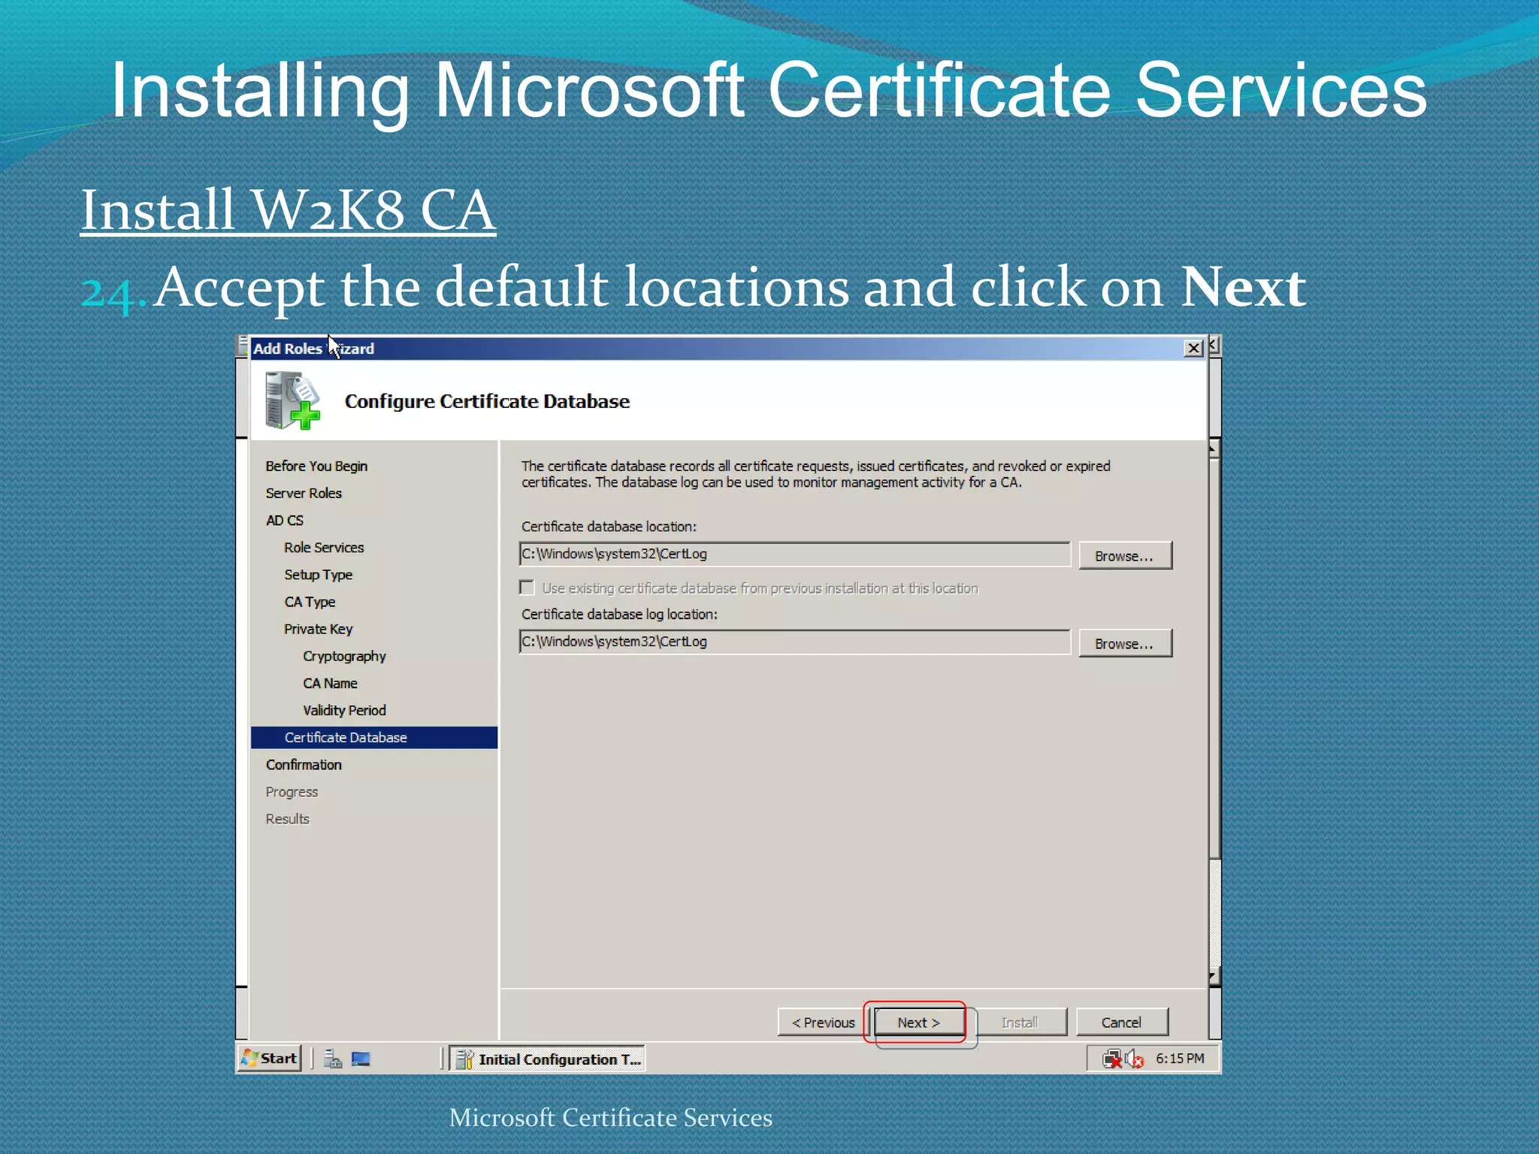Select Before You Begin in the wizard steps

click(x=316, y=466)
